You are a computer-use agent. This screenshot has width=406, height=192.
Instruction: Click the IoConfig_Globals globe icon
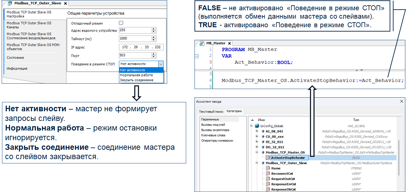pyautogui.click(x=257, y=126)
